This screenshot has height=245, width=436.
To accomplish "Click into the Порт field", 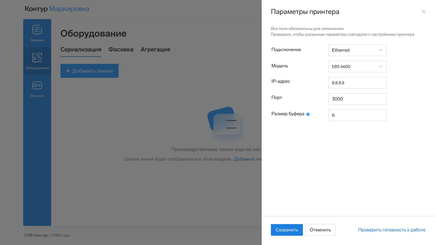I will (357, 99).
